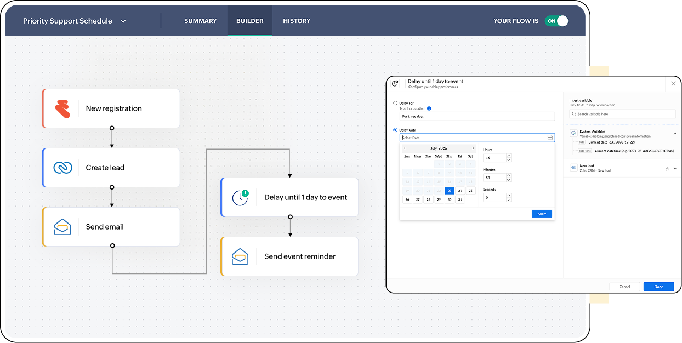
Task: Click the Zoho CRM icon on Create lead
Action: point(62,168)
